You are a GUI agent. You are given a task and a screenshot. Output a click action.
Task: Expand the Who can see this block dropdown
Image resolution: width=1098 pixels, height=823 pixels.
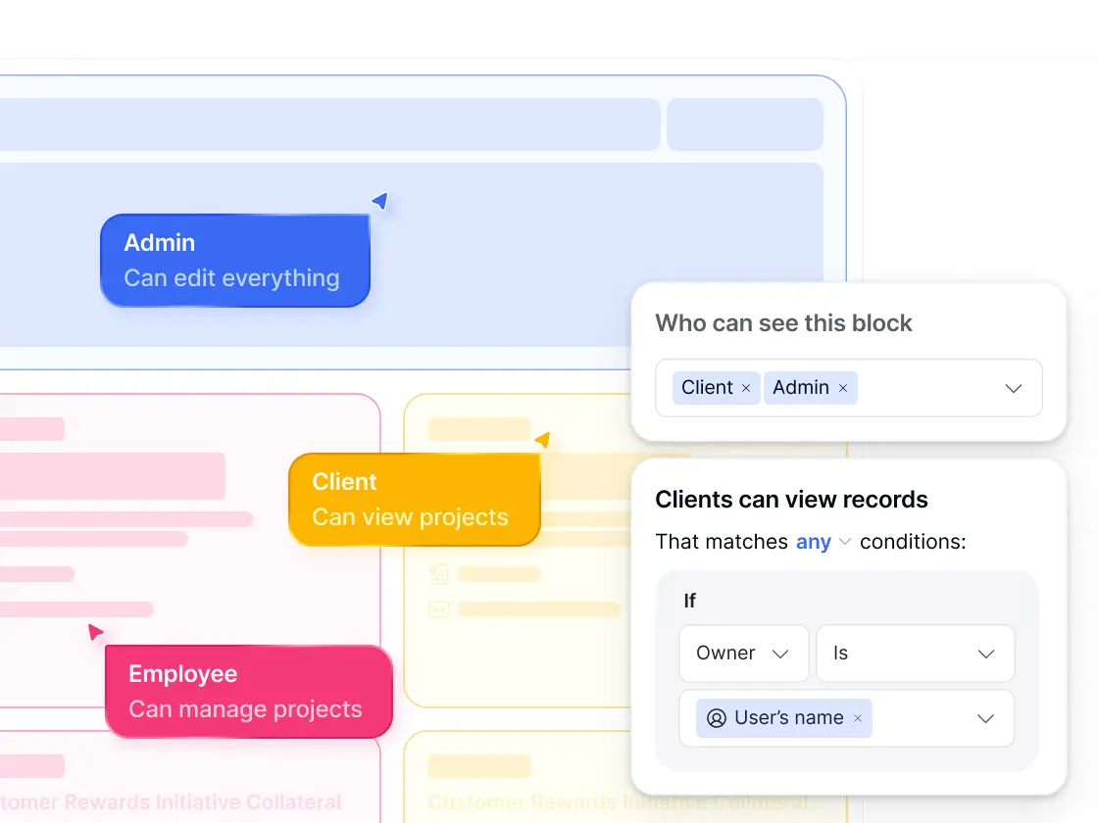pos(1014,388)
